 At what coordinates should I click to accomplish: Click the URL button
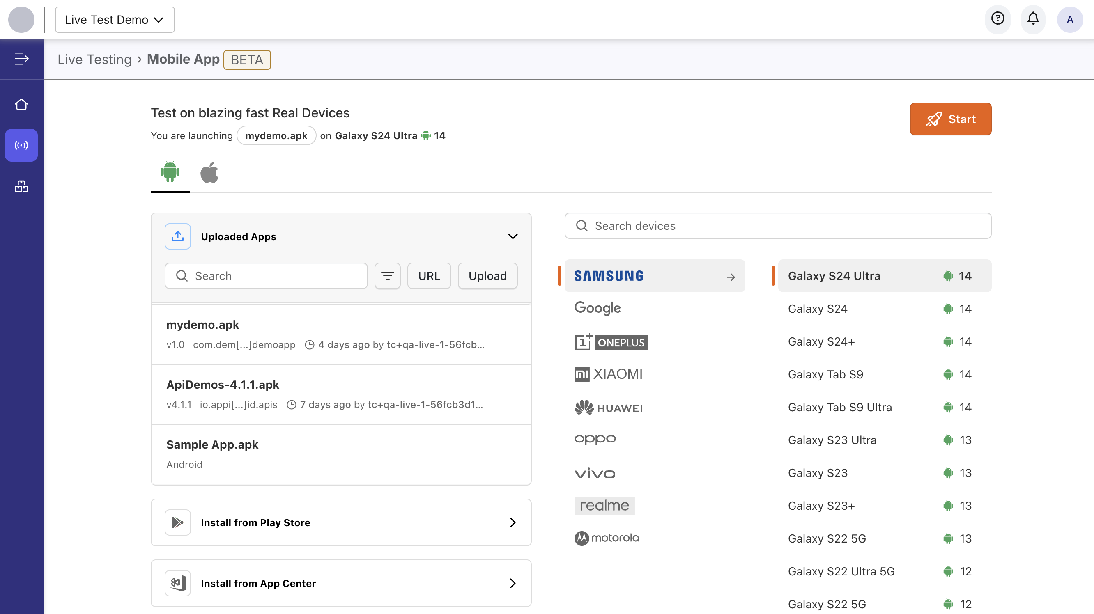coord(429,276)
